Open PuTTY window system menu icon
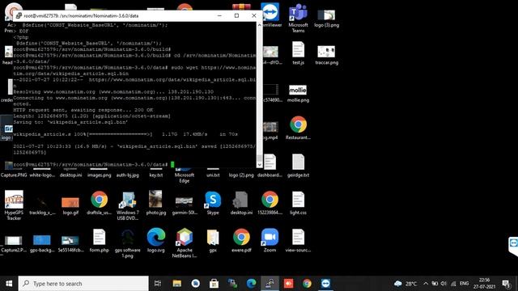 pos(19,15)
